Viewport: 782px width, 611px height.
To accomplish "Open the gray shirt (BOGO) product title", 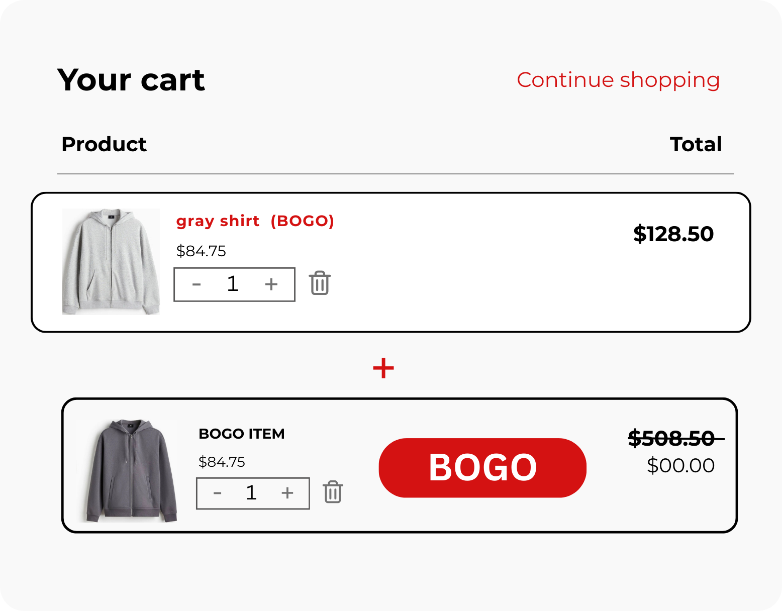I will pyautogui.click(x=255, y=221).
